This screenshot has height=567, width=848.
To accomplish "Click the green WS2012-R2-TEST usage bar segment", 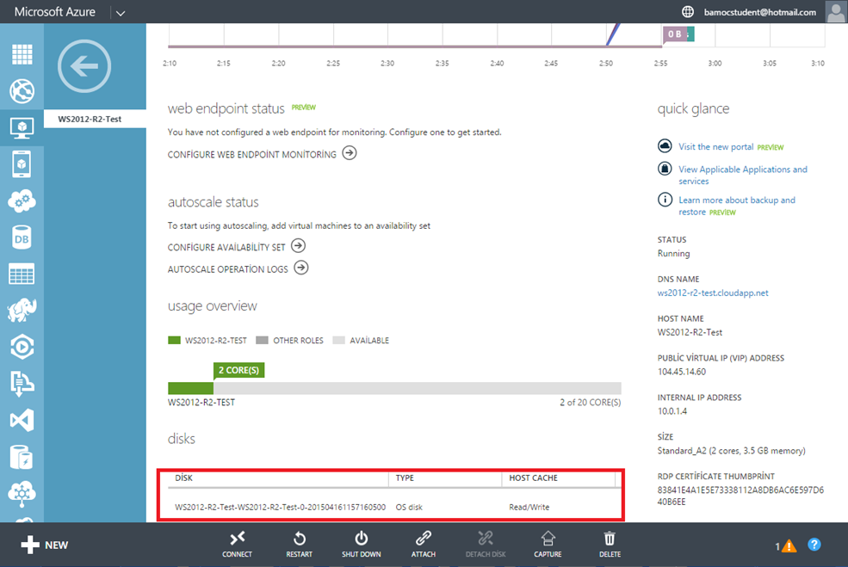I will click(x=190, y=388).
